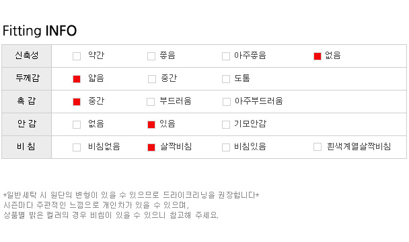Viewport: 409px width, 242px height.
Task: Tick the 도톰 checkbox
Action: [x=226, y=79]
